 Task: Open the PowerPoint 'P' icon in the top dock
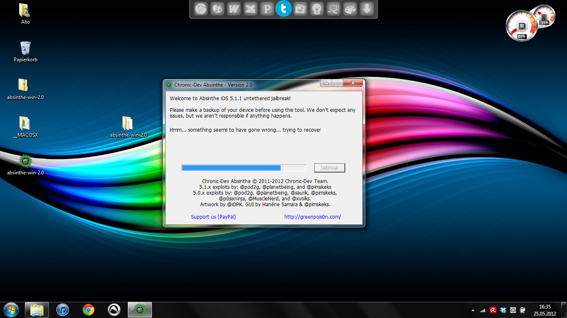click(x=267, y=9)
